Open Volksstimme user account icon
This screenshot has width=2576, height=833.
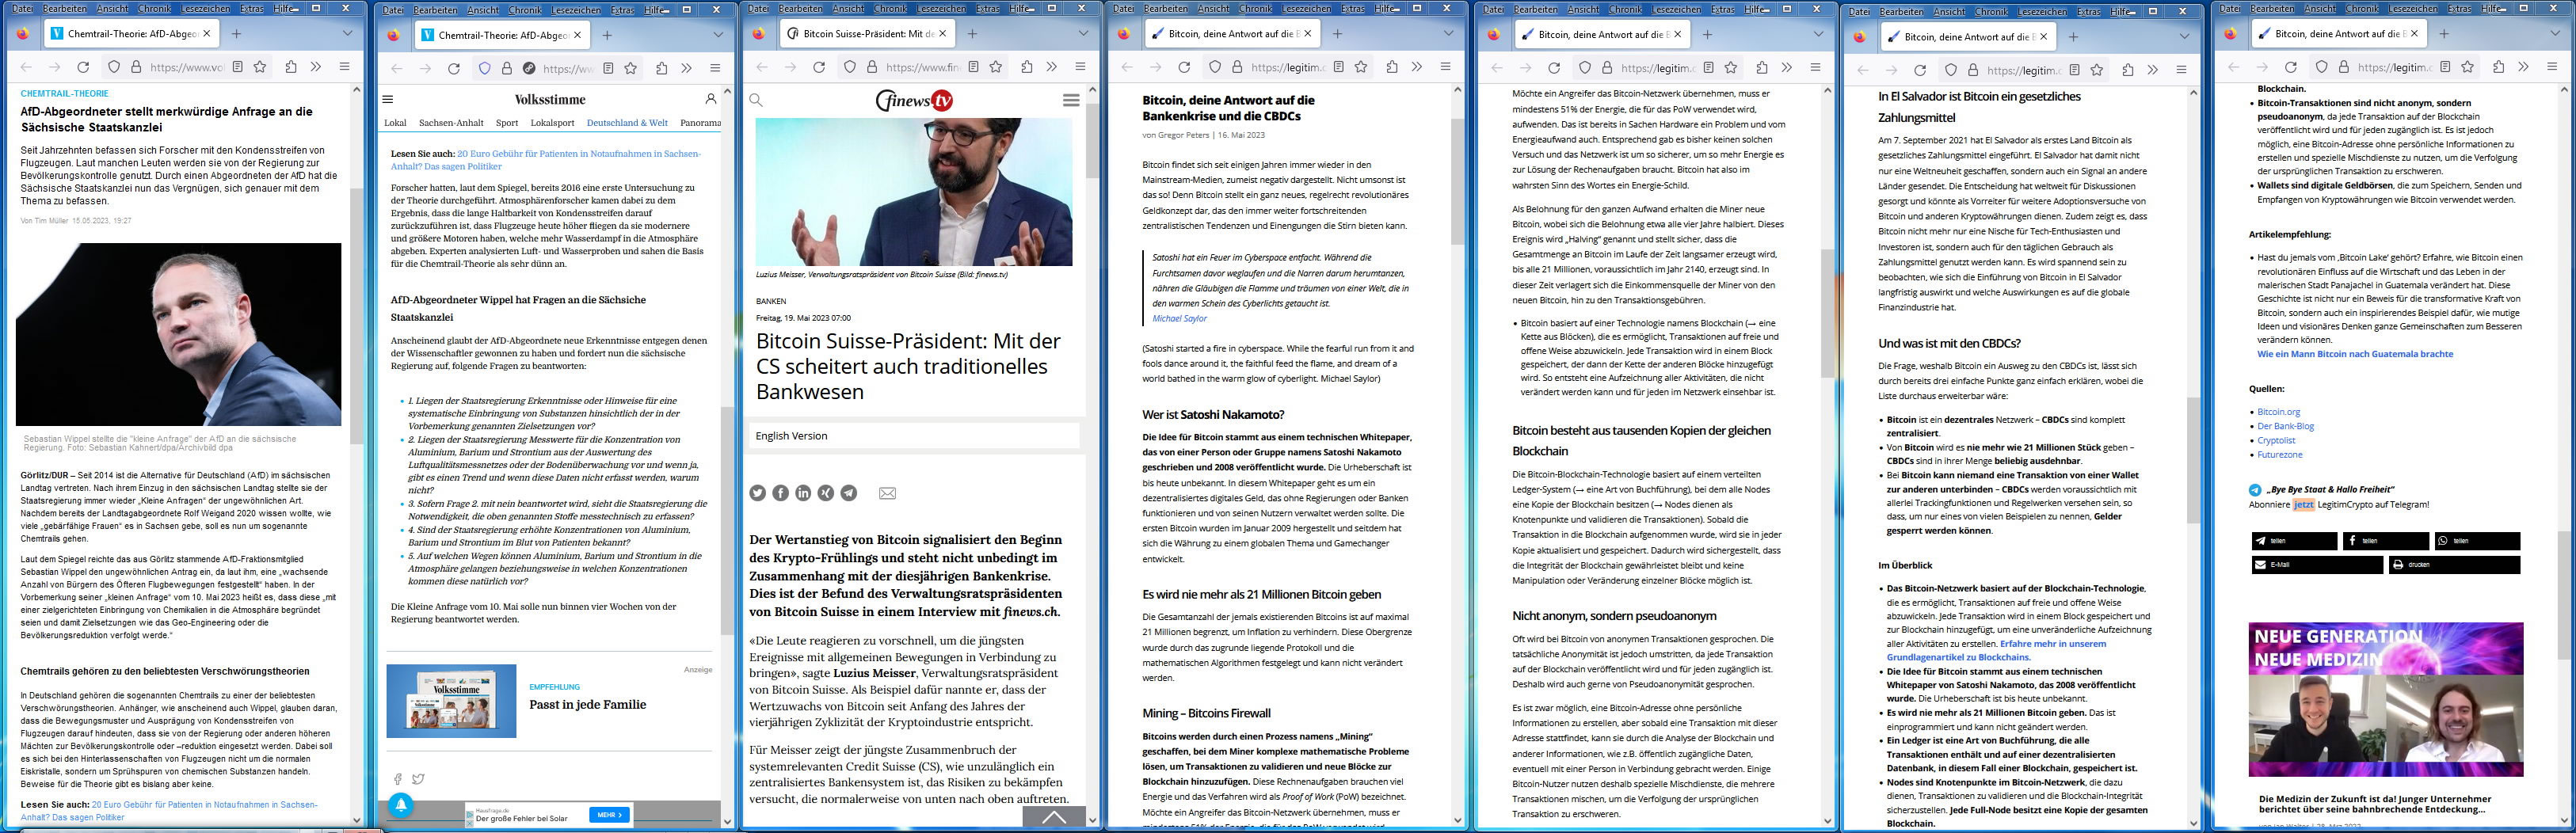711,99
